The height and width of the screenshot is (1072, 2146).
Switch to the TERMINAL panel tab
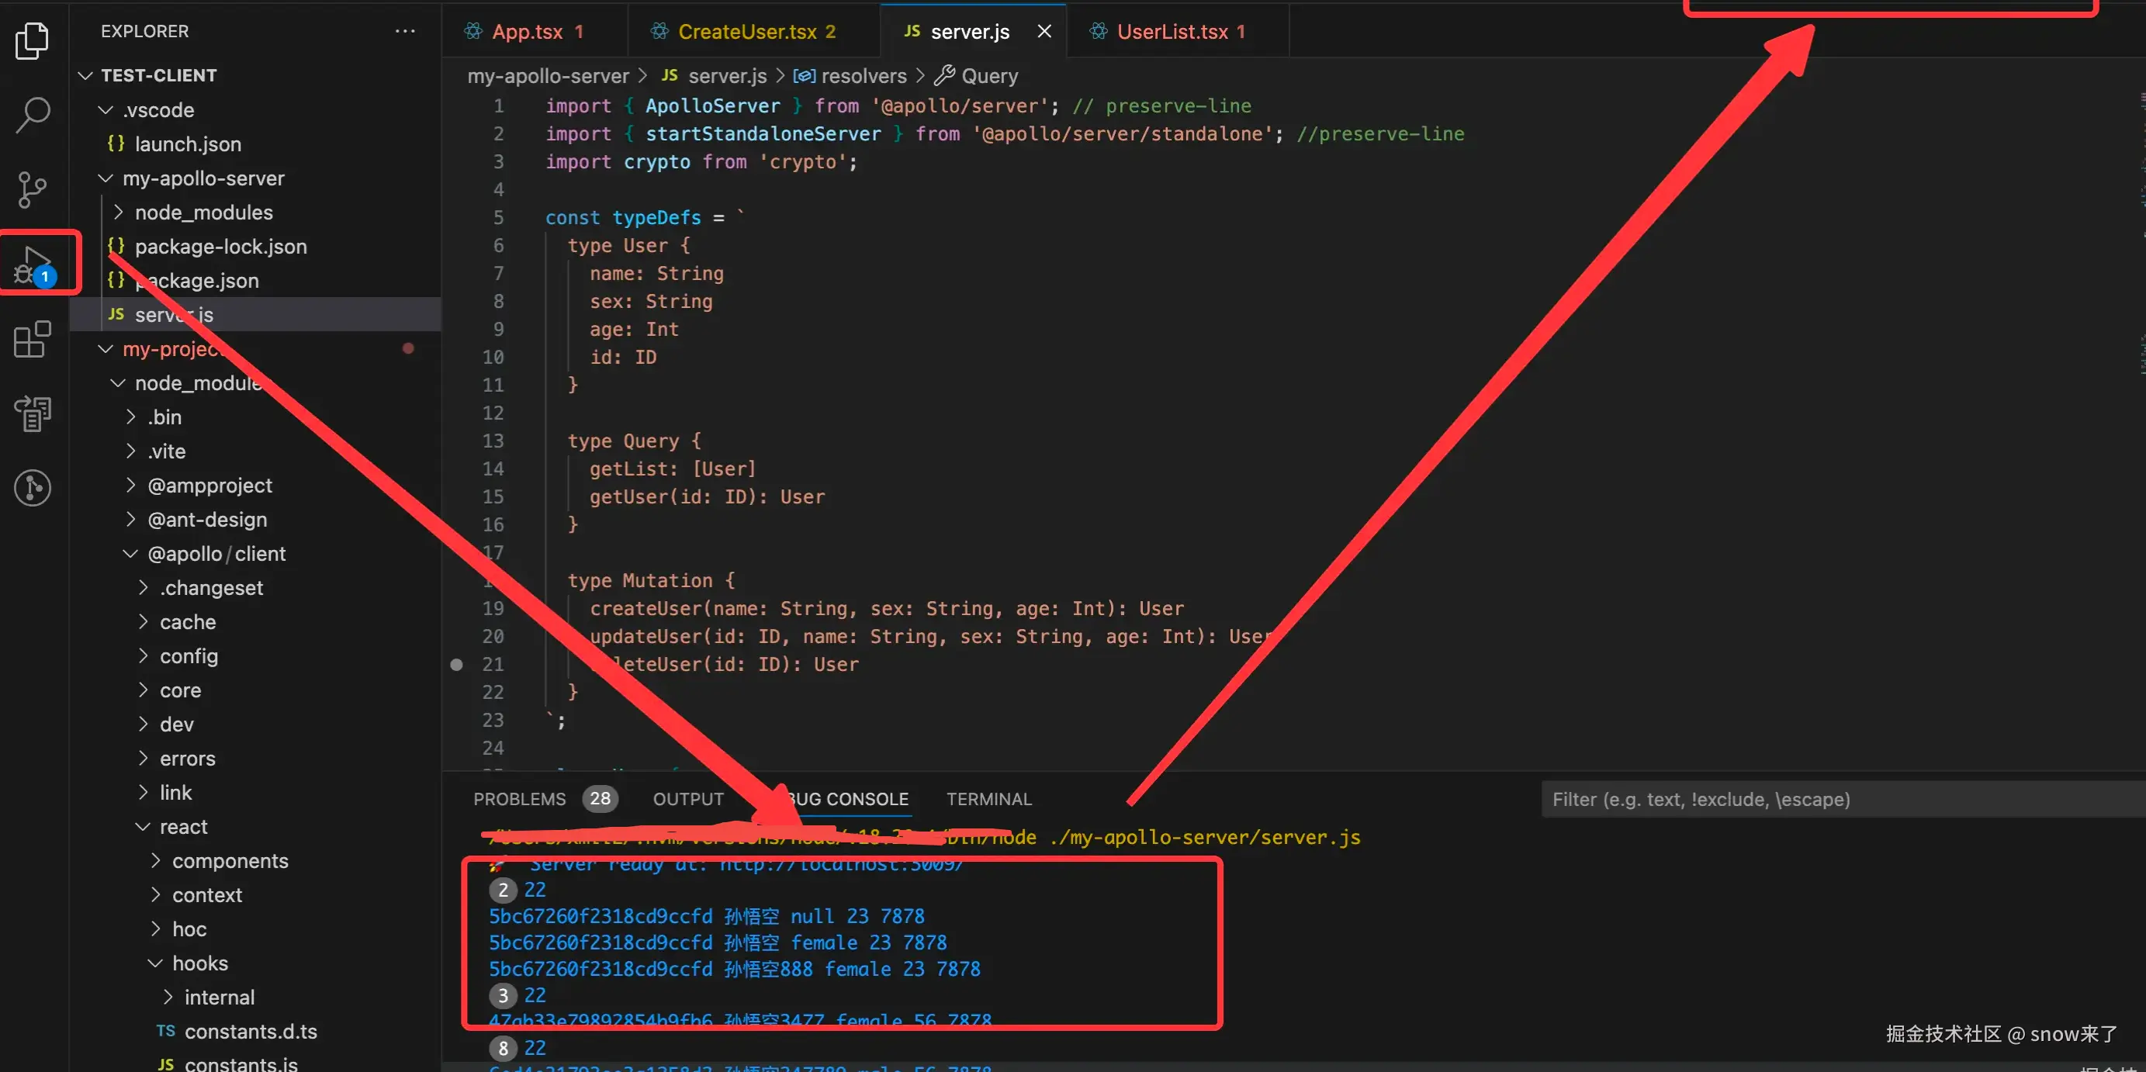(x=989, y=799)
